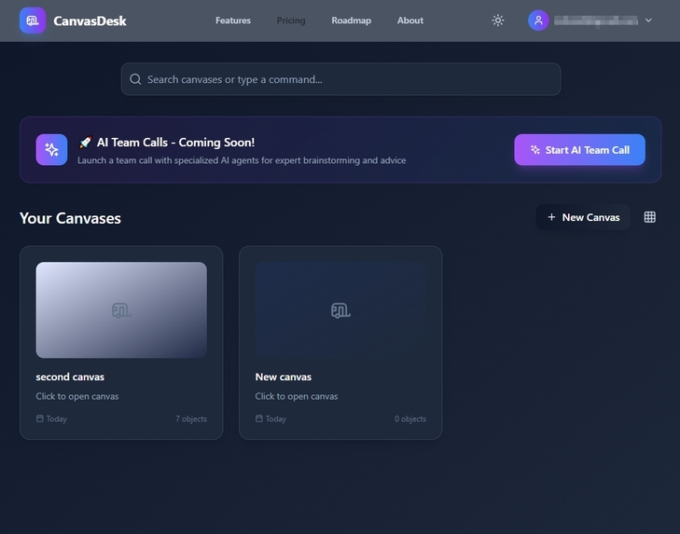Create a New Canvas
This screenshot has width=680, height=534.
coord(583,217)
